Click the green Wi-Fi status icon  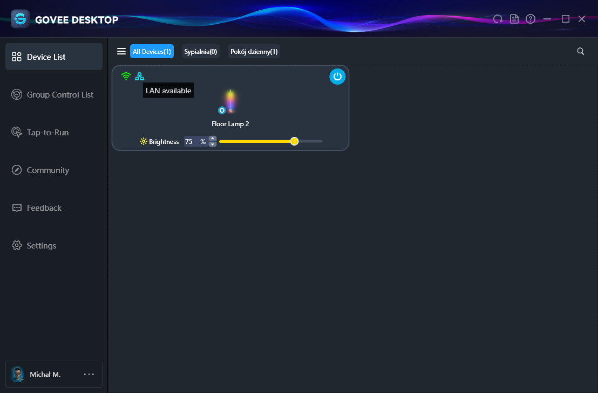(x=126, y=76)
